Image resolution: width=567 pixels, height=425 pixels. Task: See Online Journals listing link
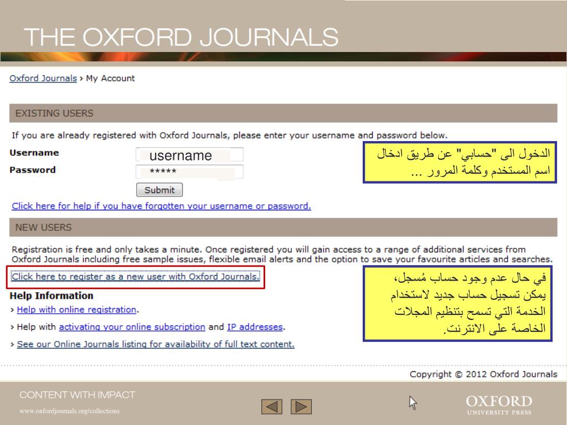click(156, 344)
